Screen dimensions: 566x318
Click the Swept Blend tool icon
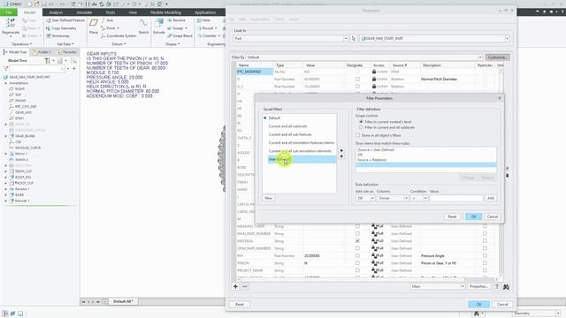[x=170, y=35]
